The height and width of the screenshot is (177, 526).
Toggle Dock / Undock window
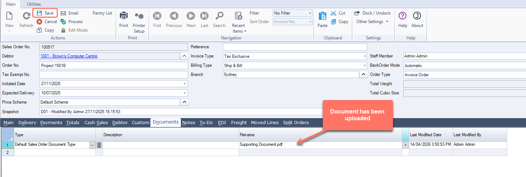372,13
